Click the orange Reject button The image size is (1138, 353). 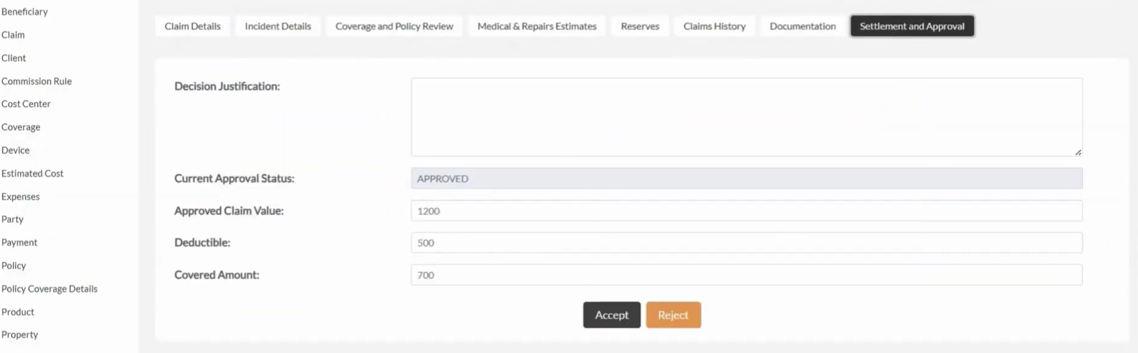point(673,315)
